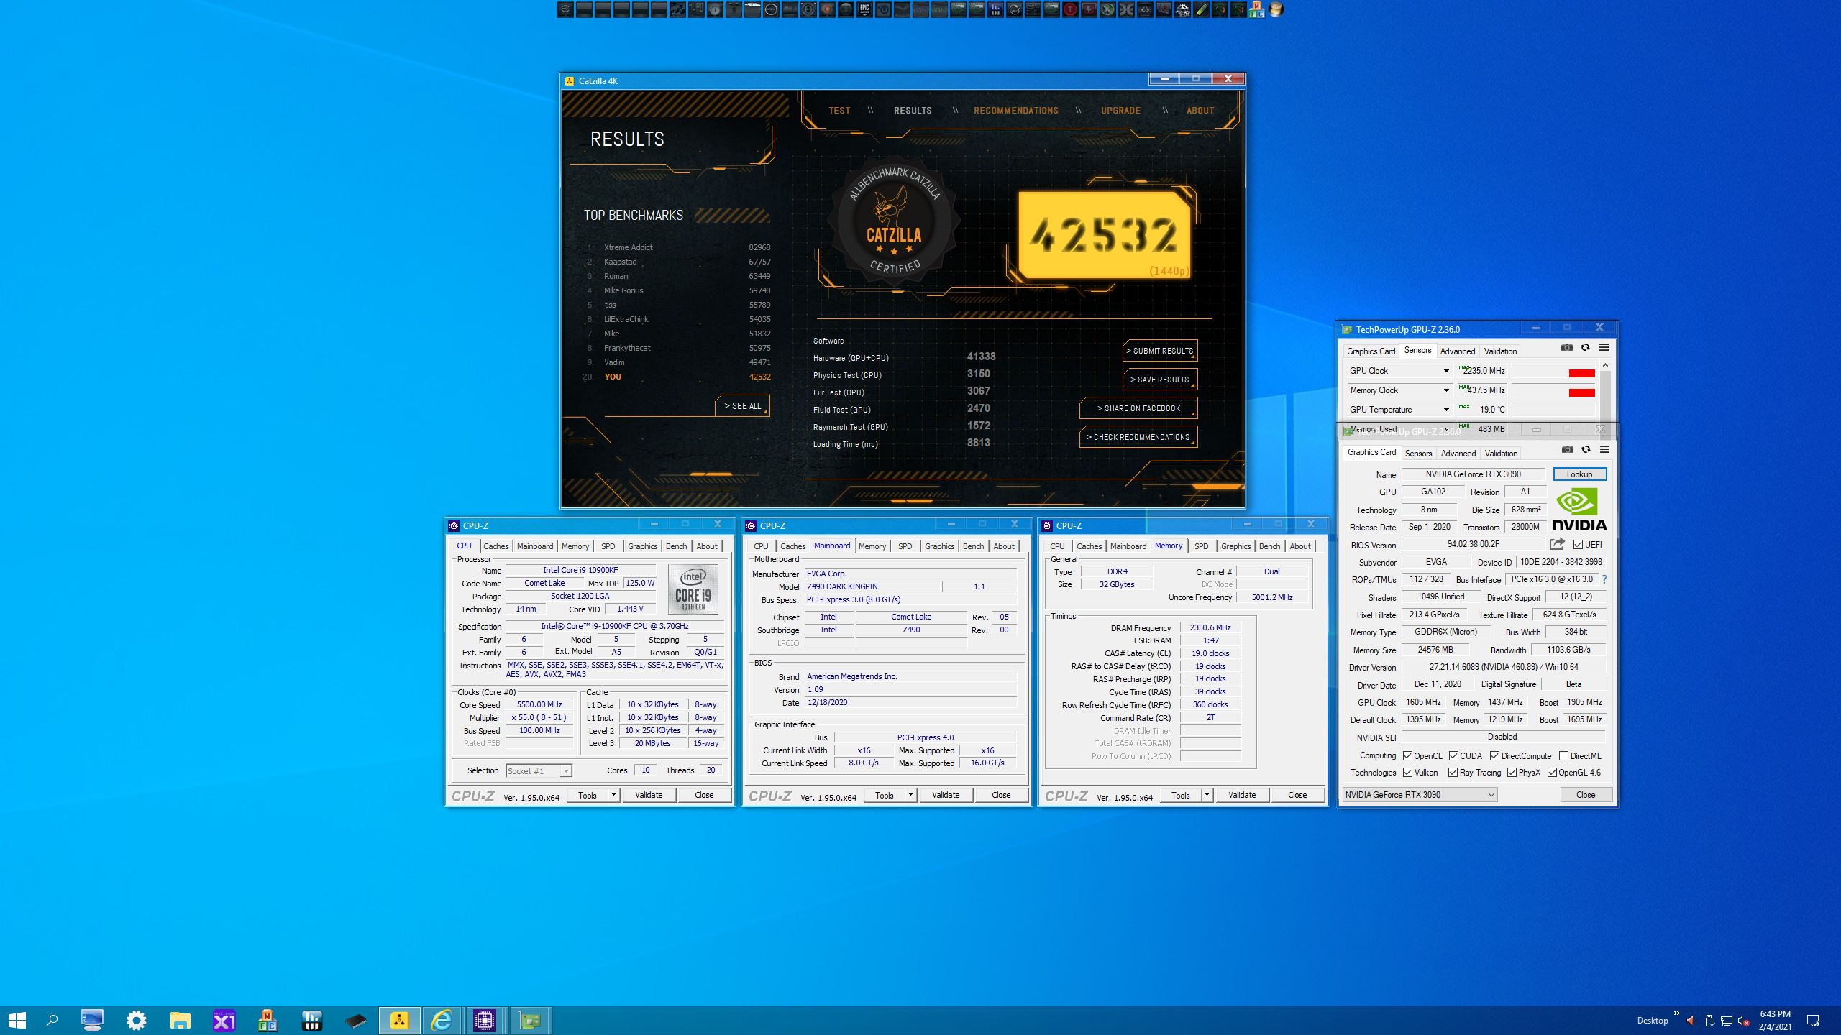
Task: Click CHECK RECOMMENDATIONS button
Action: (1138, 437)
